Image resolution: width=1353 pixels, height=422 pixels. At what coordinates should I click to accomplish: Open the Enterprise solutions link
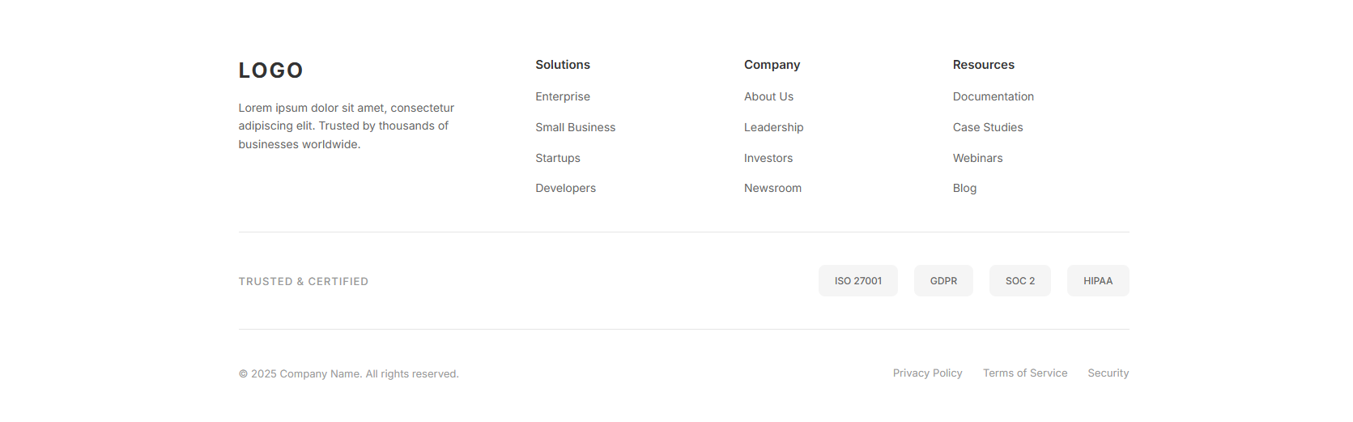563,96
